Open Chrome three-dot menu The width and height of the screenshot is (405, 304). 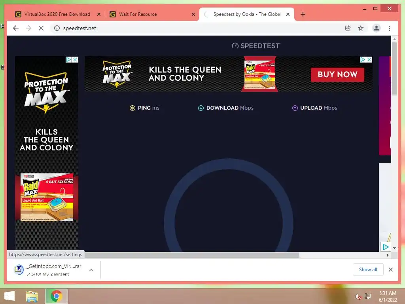389,28
